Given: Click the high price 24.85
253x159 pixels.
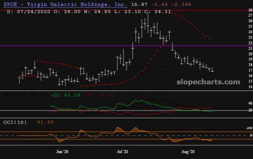Looking at the screenshot, I should coord(102,11).
